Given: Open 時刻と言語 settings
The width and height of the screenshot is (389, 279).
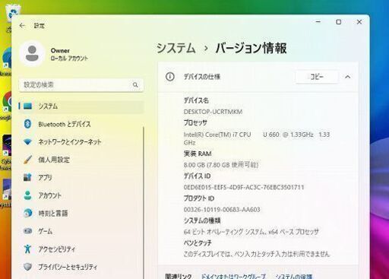Looking at the screenshot, I should (81, 213).
